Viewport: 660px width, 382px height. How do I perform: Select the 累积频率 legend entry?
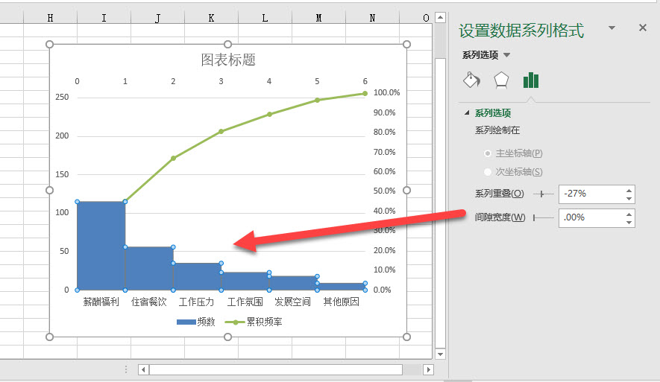pyautogui.click(x=254, y=322)
